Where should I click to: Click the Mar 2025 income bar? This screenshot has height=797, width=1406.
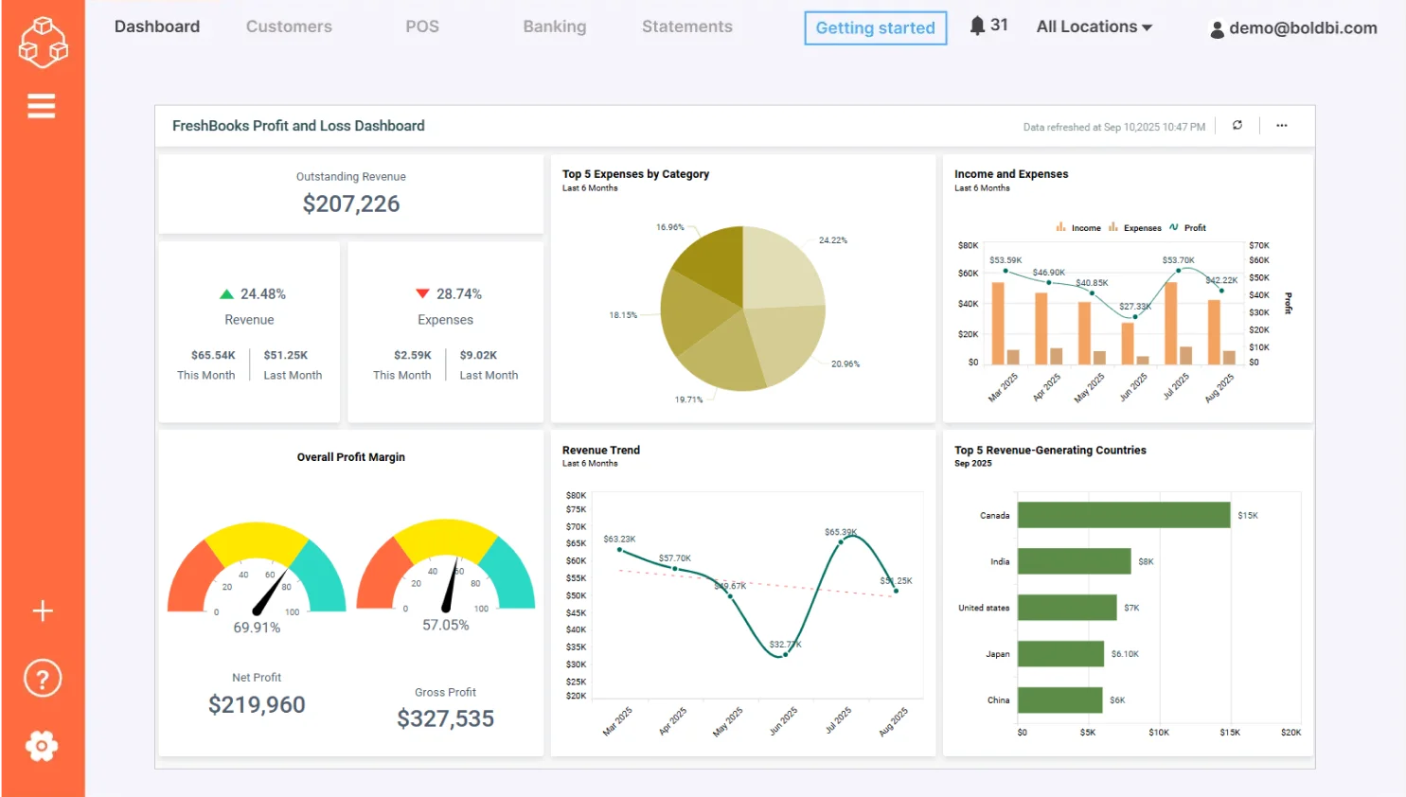(x=998, y=323)
